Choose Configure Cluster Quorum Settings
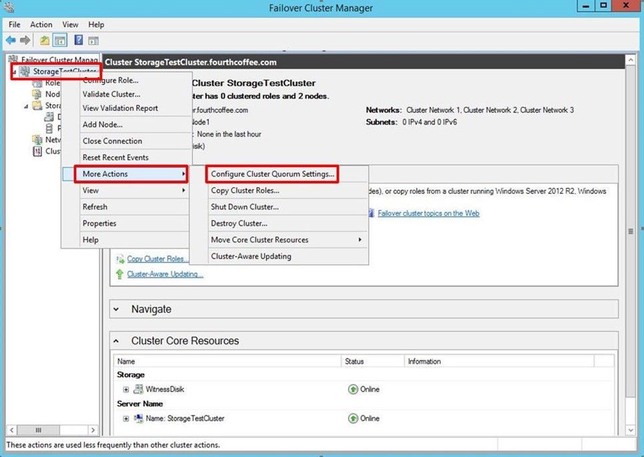 click(x=273, y=174)
